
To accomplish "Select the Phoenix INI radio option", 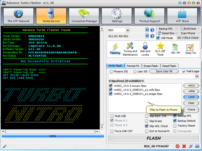I will click(111, 71).
